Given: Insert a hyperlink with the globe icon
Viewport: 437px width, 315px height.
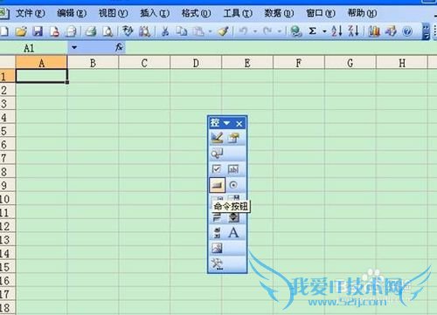Looking at the screenshot, I should tap(296, 31).
